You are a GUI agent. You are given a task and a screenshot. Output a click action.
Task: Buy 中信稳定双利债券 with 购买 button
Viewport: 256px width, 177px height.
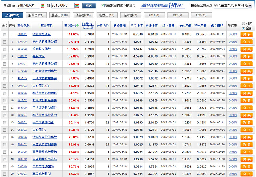(246, 144)
